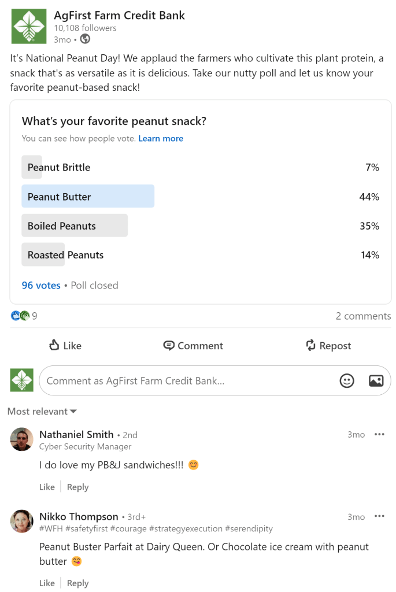Open more options on Nikko Thompson's comment

pos(379,516)
